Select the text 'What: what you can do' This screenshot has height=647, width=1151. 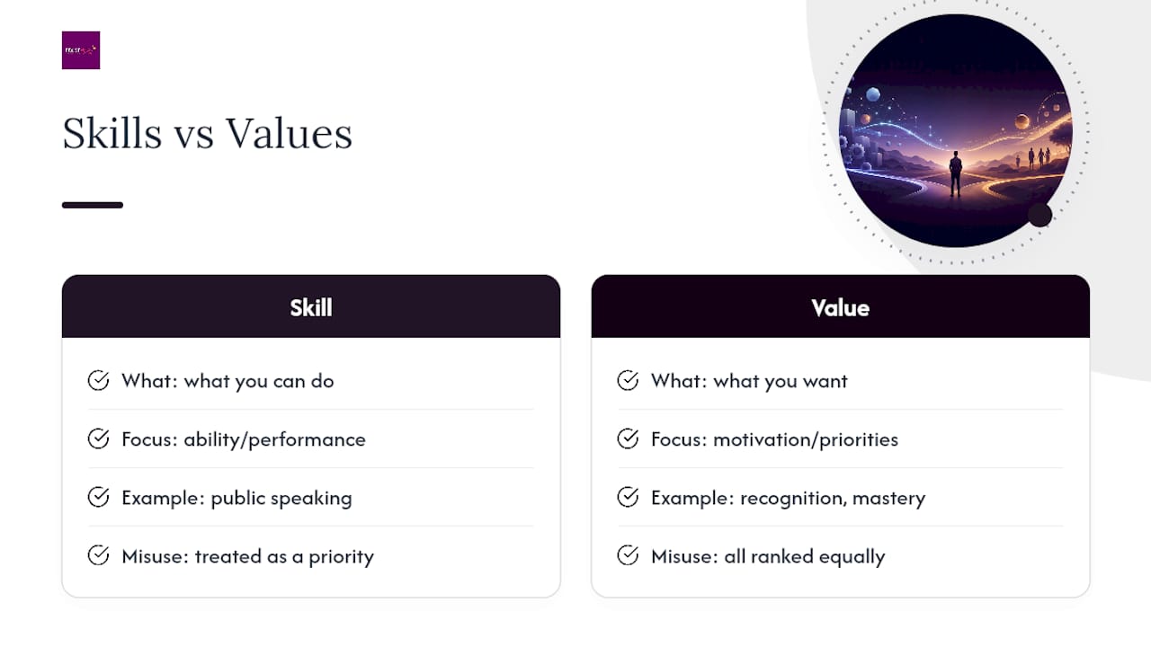(228, 381)
